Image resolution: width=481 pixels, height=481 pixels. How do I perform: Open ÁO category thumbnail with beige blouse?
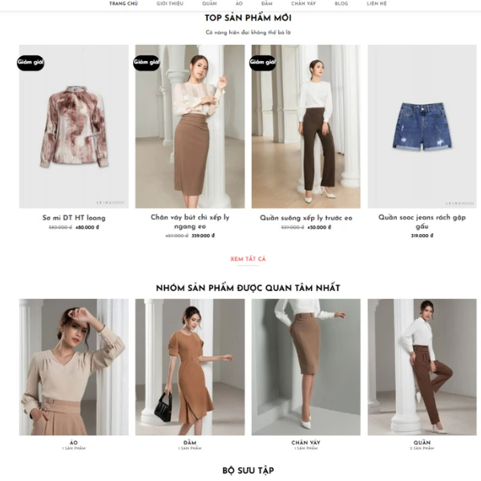pyautogui.click(x=74, y=367)
